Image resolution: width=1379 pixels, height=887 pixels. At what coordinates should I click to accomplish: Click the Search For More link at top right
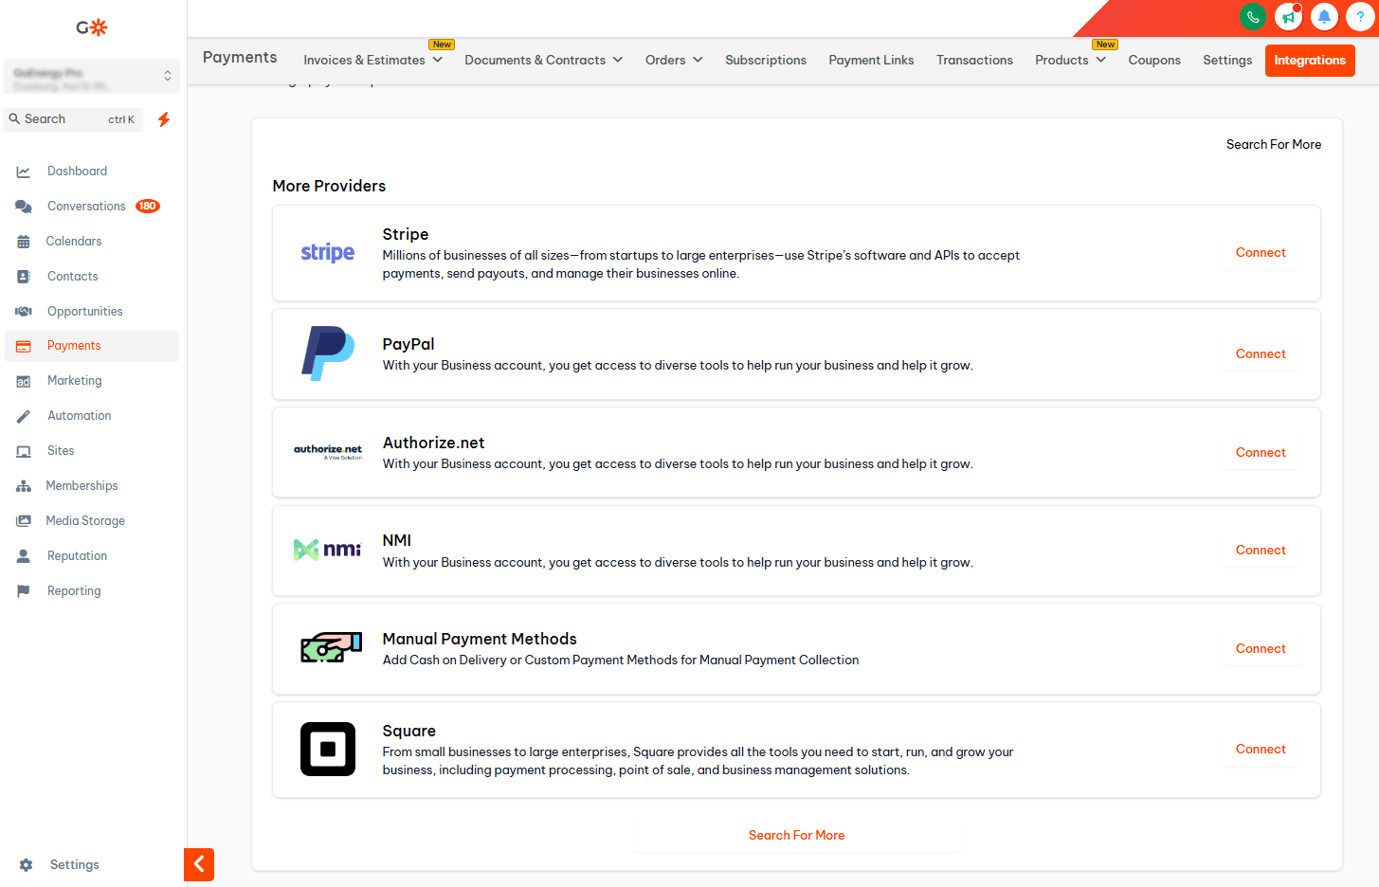coord(1274,145)
